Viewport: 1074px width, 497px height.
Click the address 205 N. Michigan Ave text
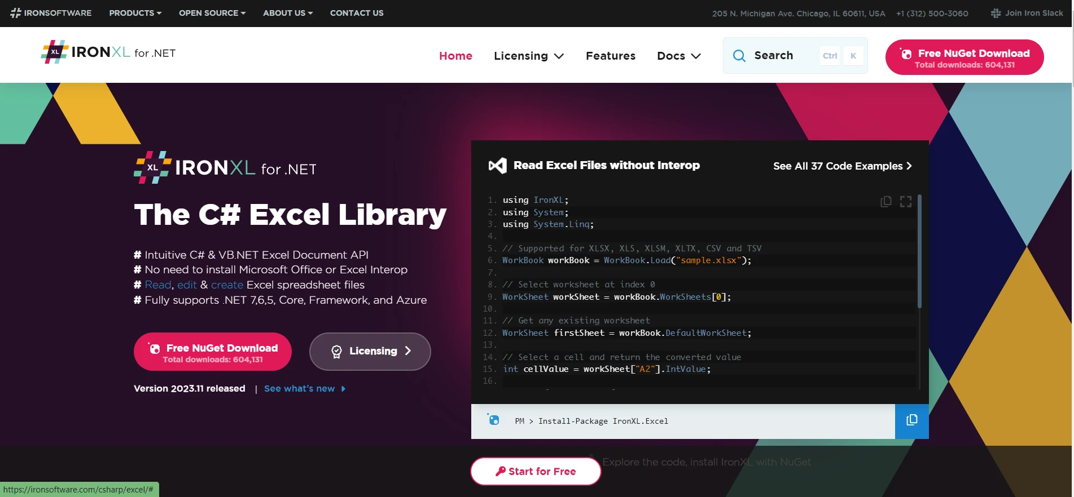799,14
